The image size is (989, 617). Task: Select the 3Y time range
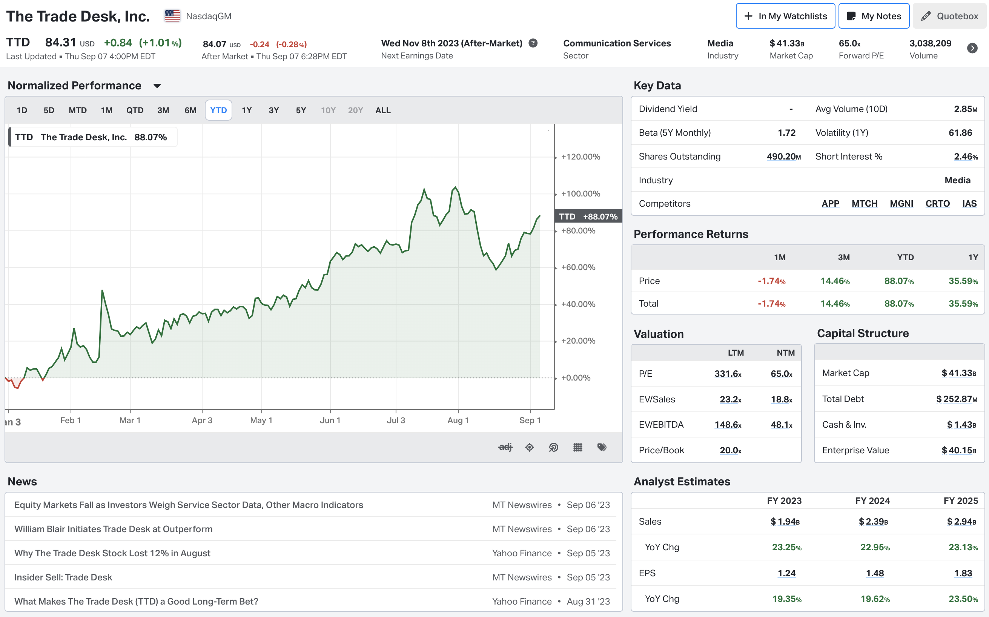pyautogui.click(x=274, y=110)
